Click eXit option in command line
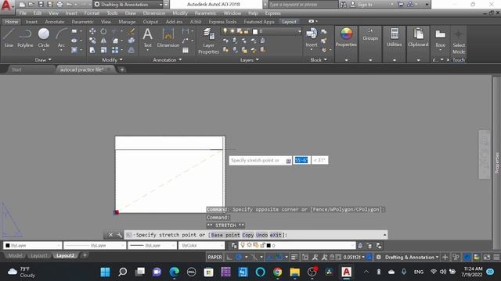Screen dimensions: 501x281 point(276,235)
